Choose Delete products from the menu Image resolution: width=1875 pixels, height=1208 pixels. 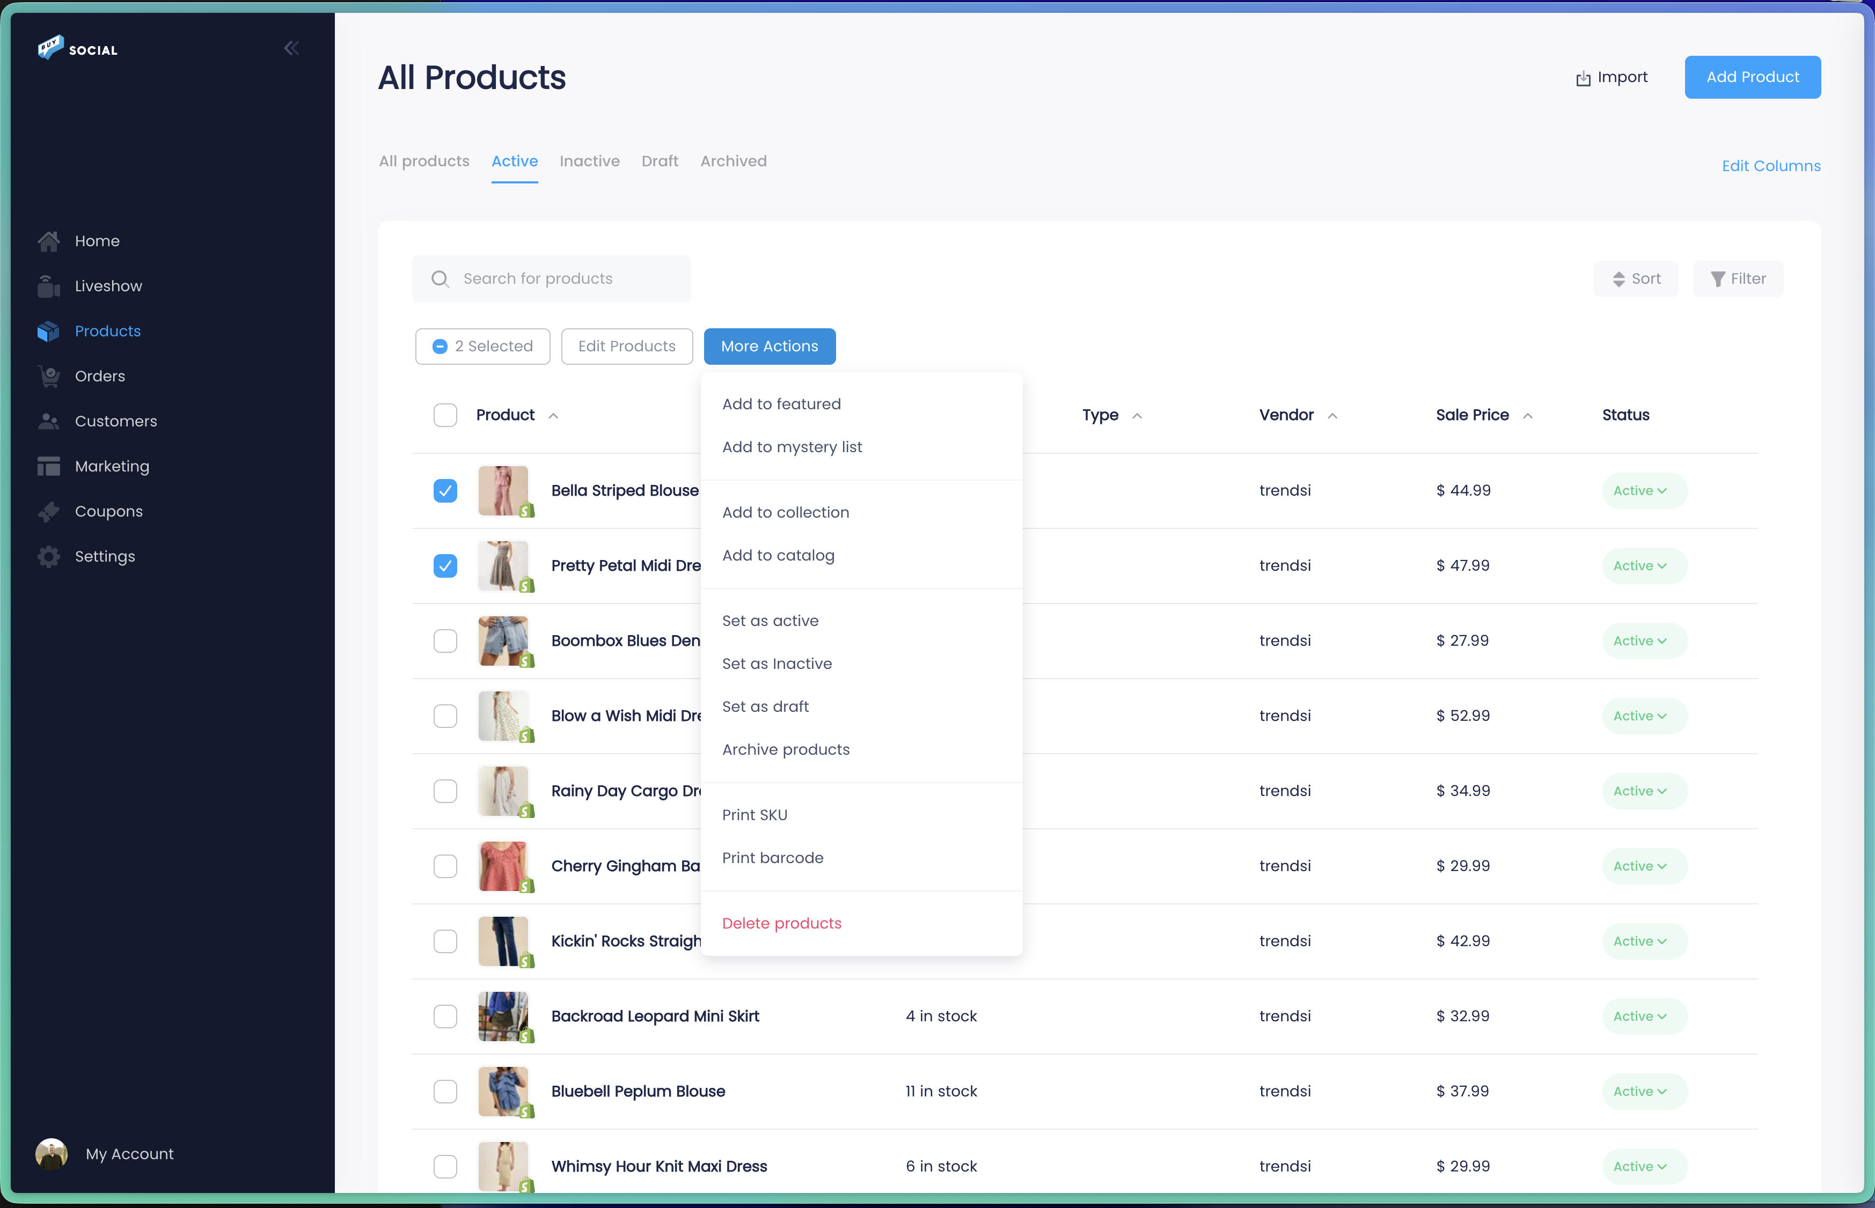(781, 923)
